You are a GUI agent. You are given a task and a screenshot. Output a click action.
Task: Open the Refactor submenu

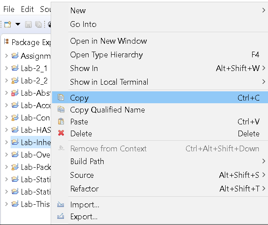pos(160,189)
